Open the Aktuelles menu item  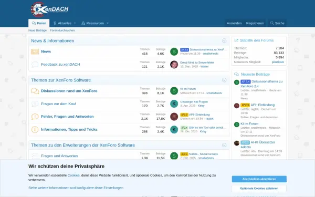coord(62,23)
